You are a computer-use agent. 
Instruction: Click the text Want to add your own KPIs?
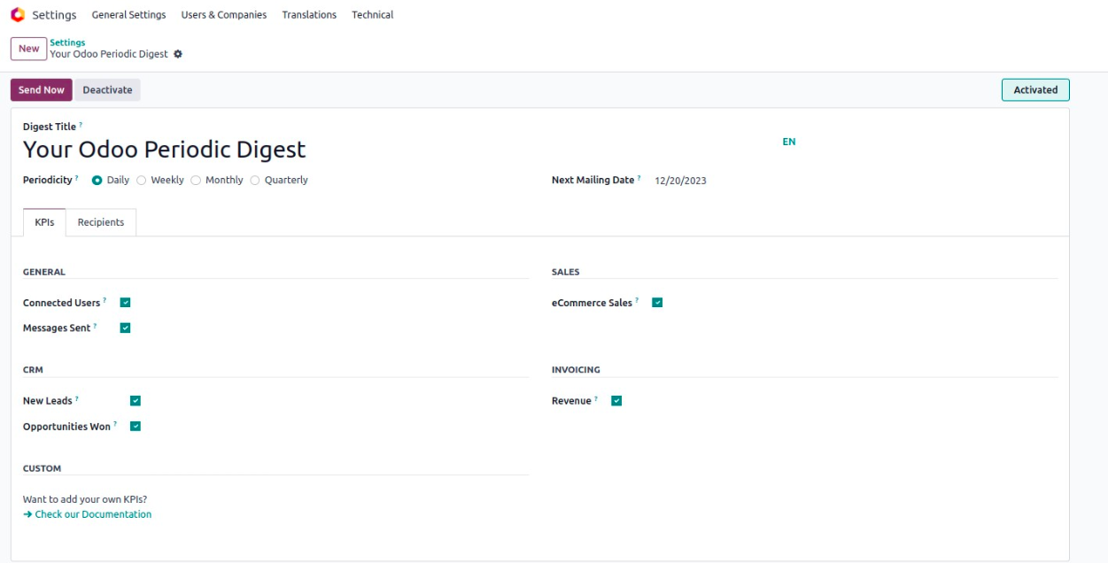coord(85,499)
